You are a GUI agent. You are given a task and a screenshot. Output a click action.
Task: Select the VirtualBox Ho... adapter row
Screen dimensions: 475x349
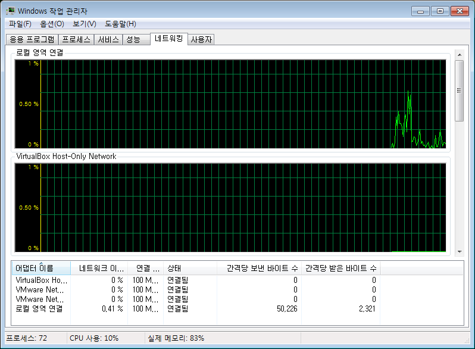tap(237, 280)
